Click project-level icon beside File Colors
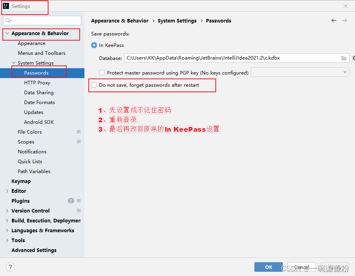355x276 pixels. click(78, 132)
